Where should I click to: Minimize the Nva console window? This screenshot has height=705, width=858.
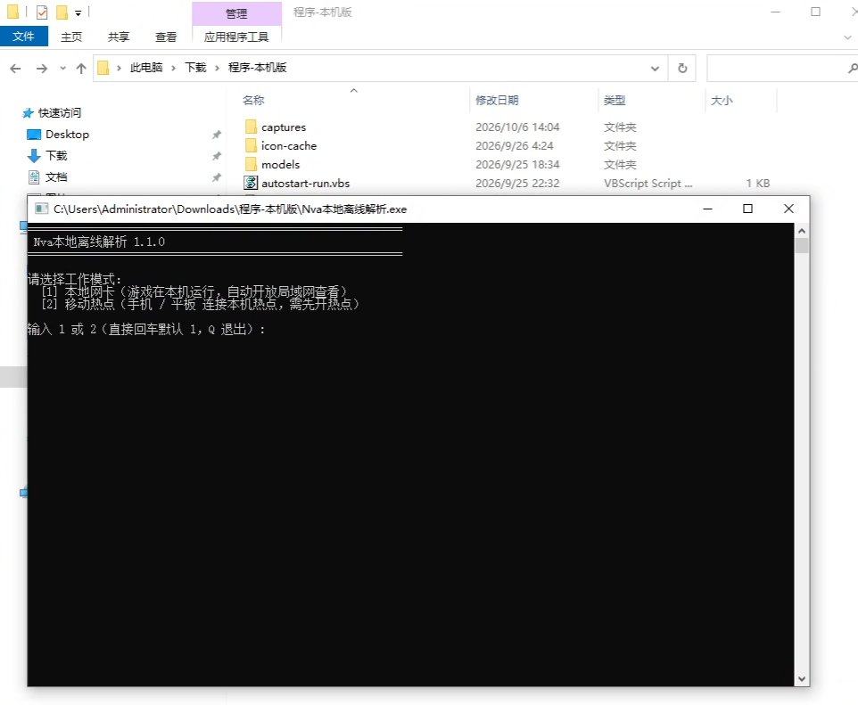(x=707, y=209)
